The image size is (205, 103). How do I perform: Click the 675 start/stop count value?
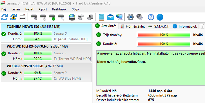[x=151, y=100]
